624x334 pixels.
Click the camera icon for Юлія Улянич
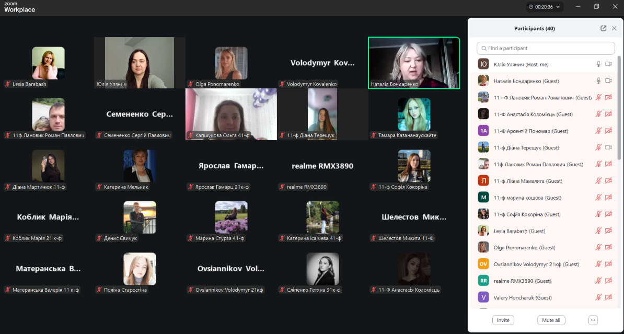point(608,64)
